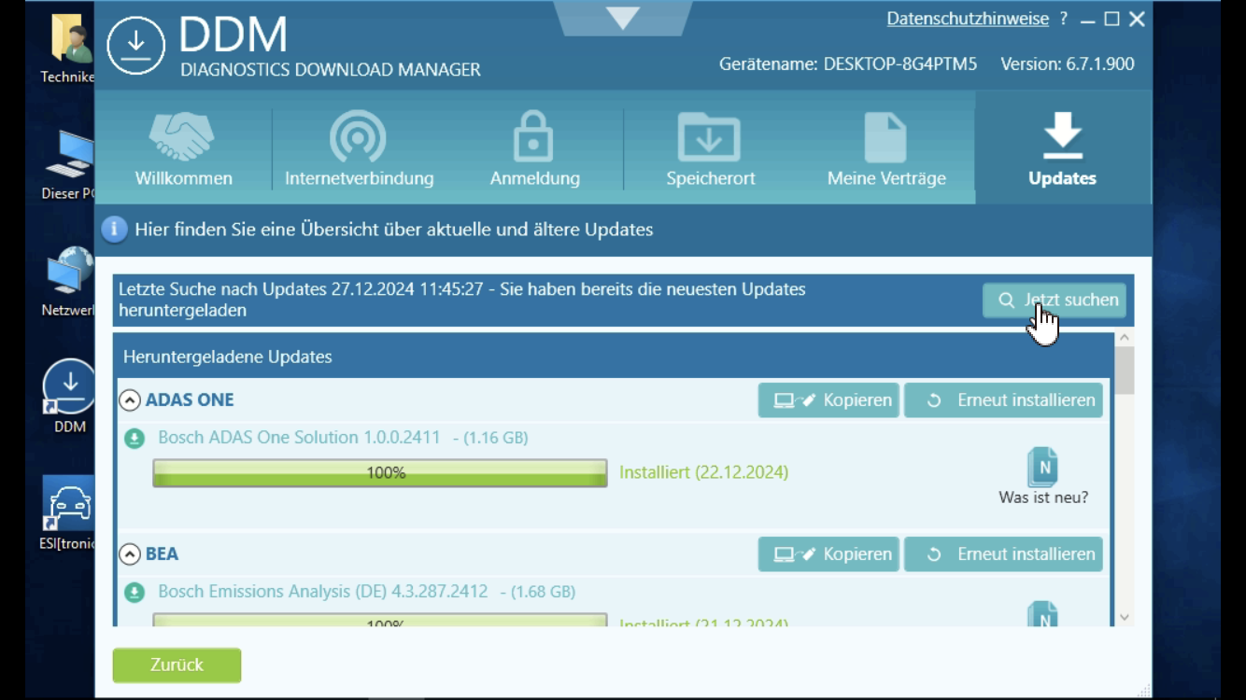Click the window resize grip corner
This screenshot has height=700, width=1246.
pos(1144,690)
